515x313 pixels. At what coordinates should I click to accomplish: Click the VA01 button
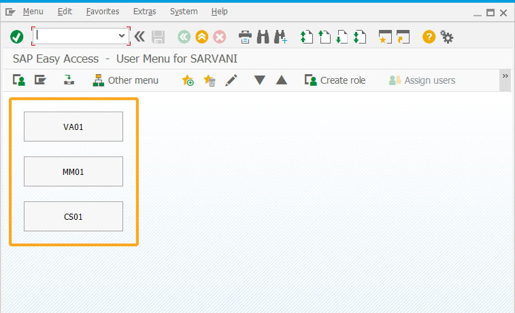coord(73,127)
